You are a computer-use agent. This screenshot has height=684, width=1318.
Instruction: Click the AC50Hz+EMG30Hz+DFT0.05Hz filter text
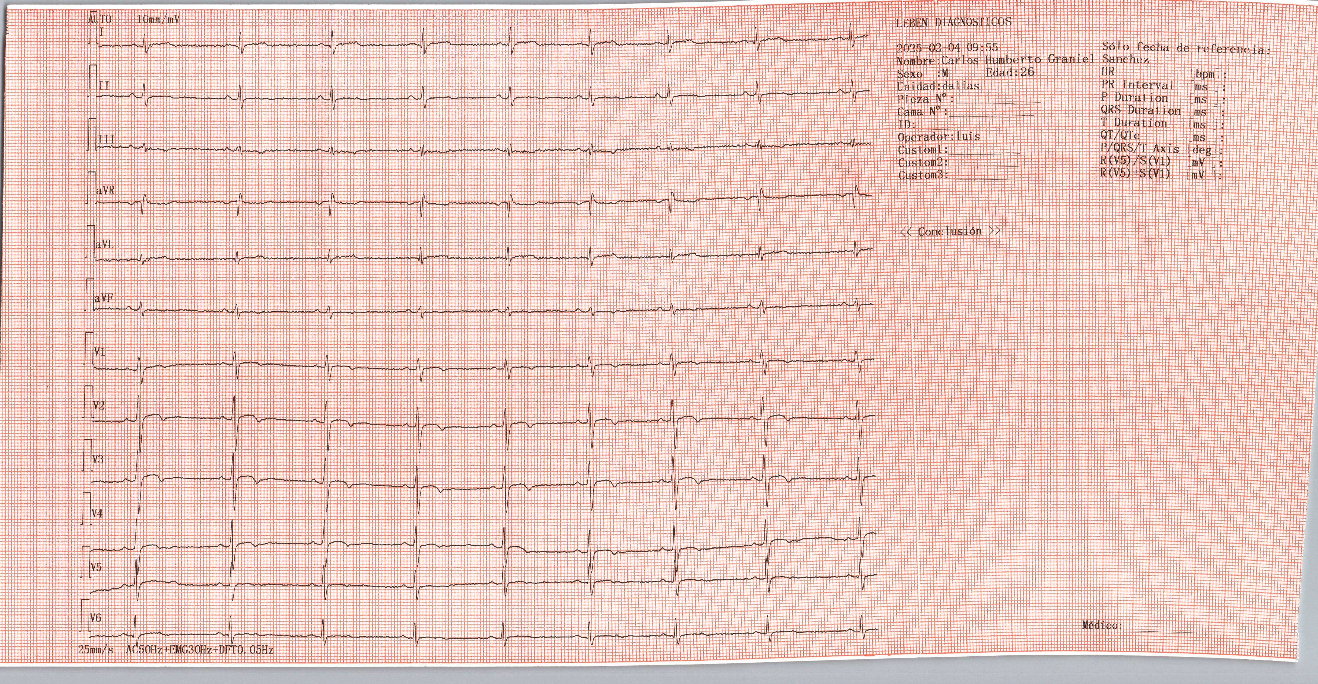[200, 650]
